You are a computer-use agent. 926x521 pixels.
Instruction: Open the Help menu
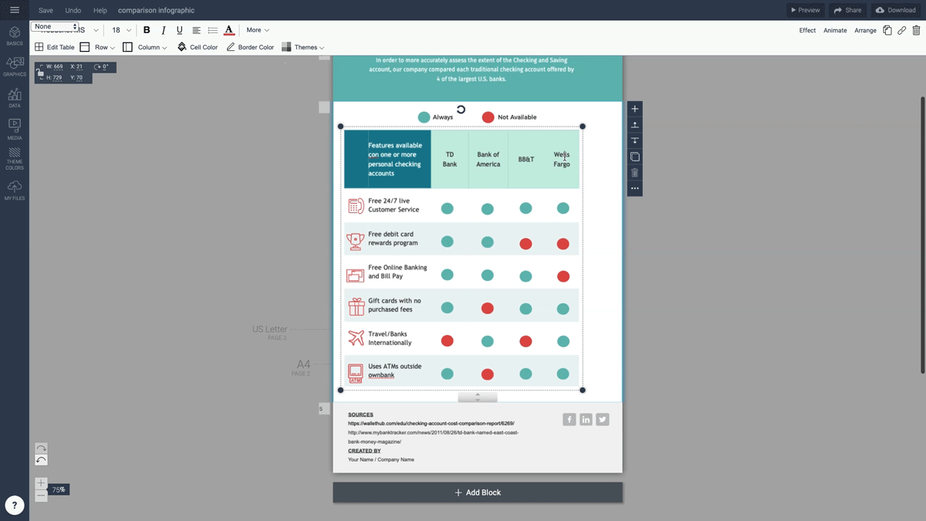click(x=100, y=10)
